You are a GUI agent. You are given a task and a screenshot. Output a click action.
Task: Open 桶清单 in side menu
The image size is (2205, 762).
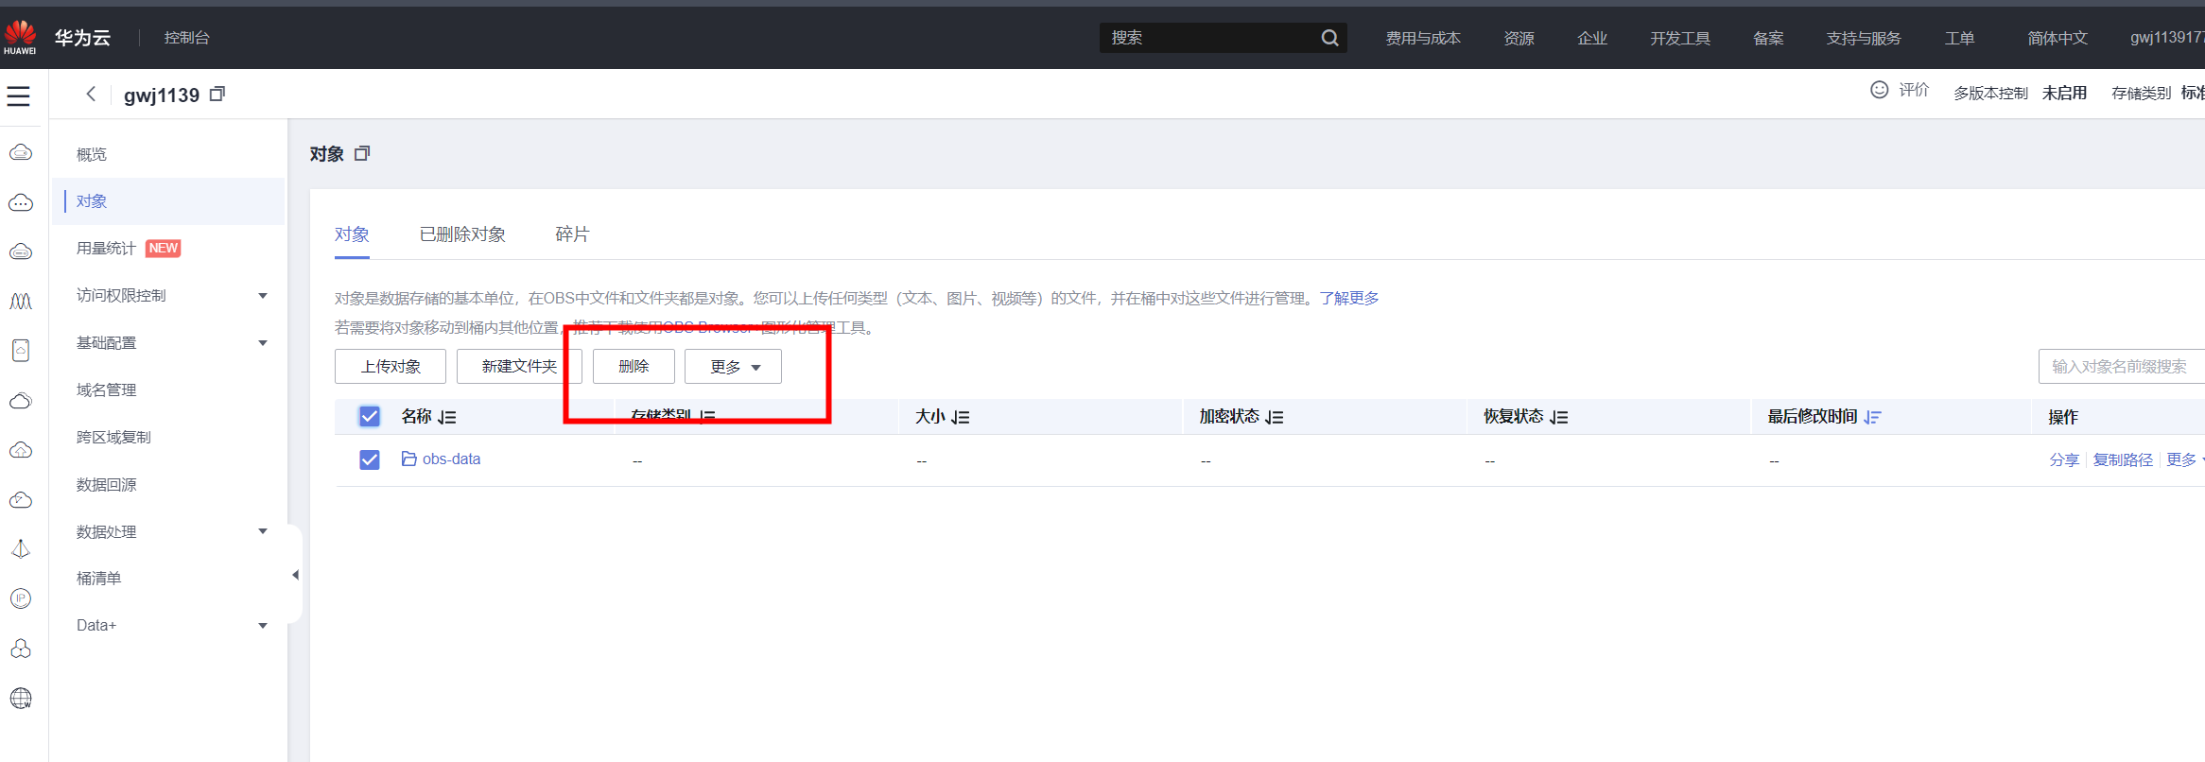98,579
